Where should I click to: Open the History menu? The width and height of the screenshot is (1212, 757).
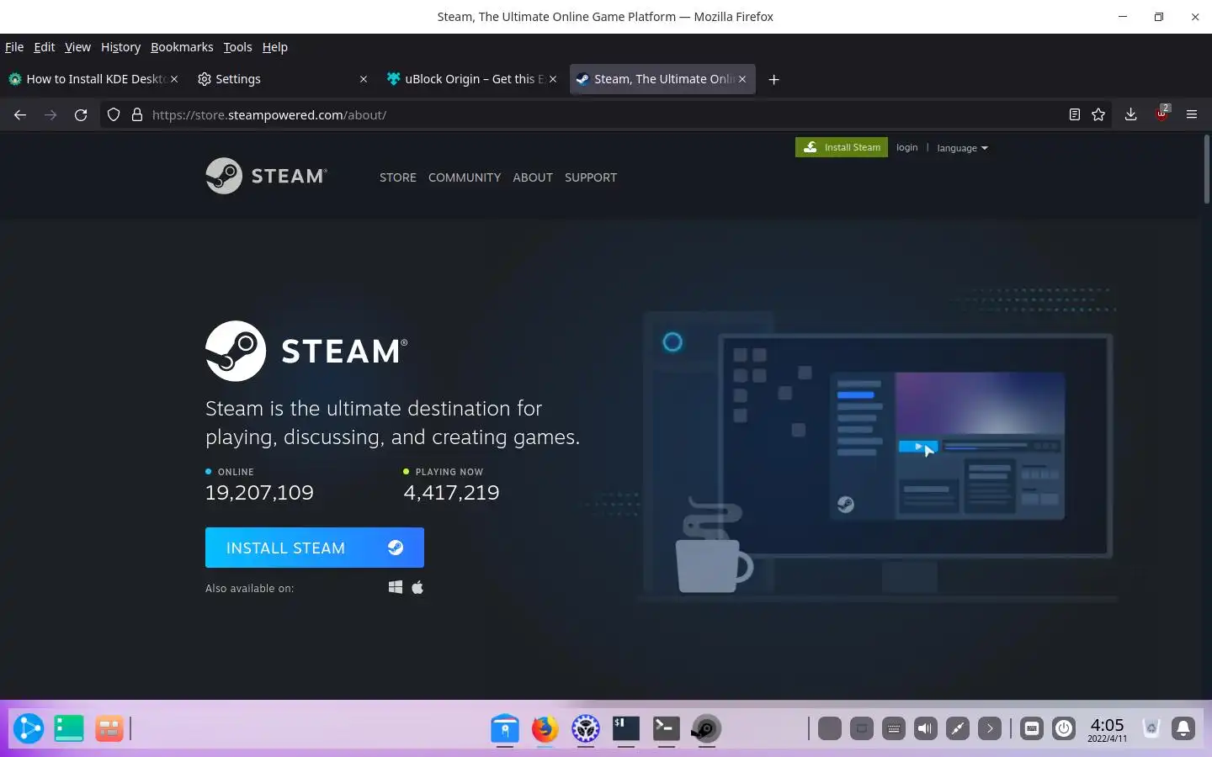(120, 47)
